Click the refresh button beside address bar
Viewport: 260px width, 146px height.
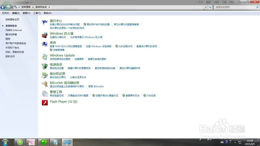click(x=210, y=7)
